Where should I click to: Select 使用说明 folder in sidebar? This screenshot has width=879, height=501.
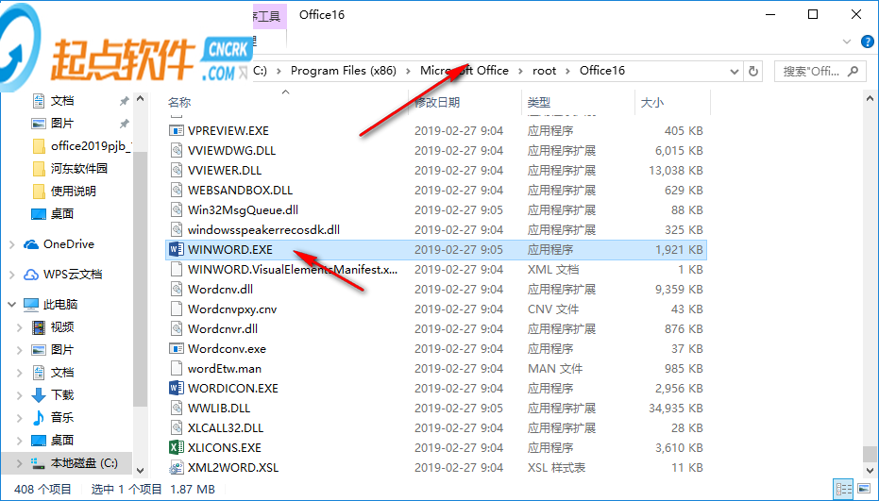[x=74, y=192]
